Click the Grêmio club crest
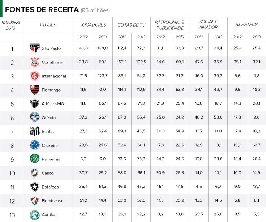This screenshot has width=266, height=222. pyautogui.click(x=35, y=118)
